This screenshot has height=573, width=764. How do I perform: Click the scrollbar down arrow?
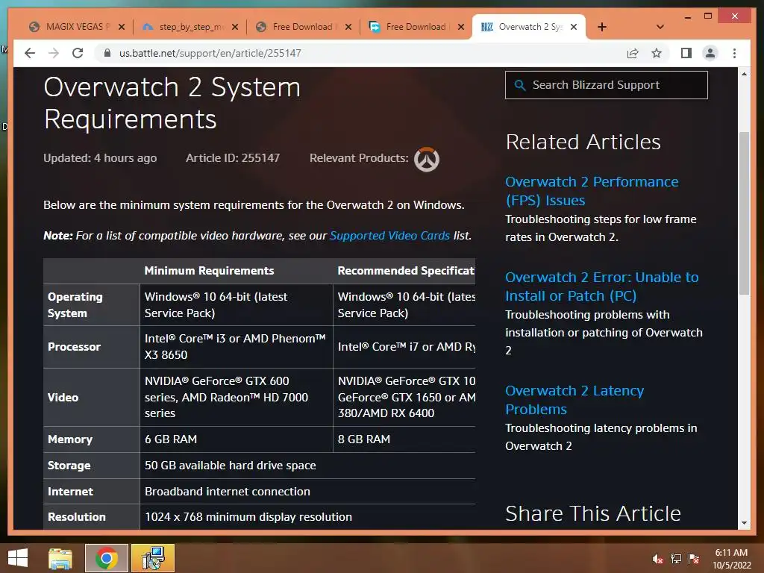tap(744, 523)
